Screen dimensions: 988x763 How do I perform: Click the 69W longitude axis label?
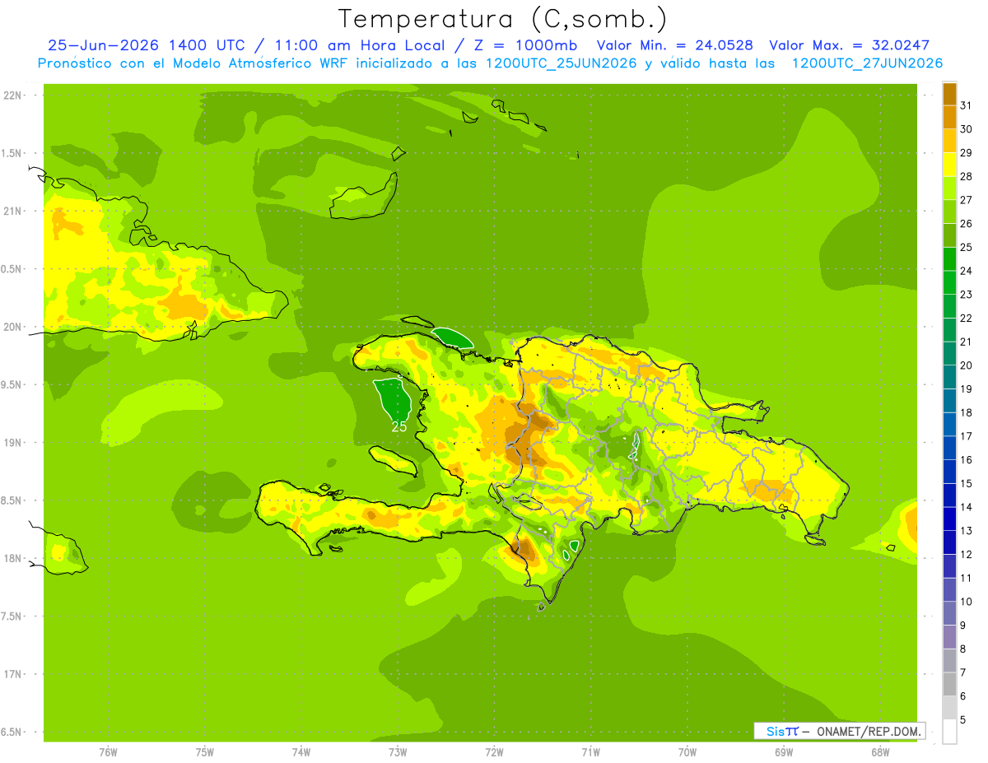[784, 751]
